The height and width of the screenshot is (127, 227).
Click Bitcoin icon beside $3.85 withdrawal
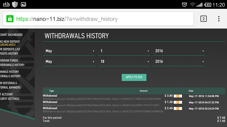pyautogui.click(x=178, y=96)
